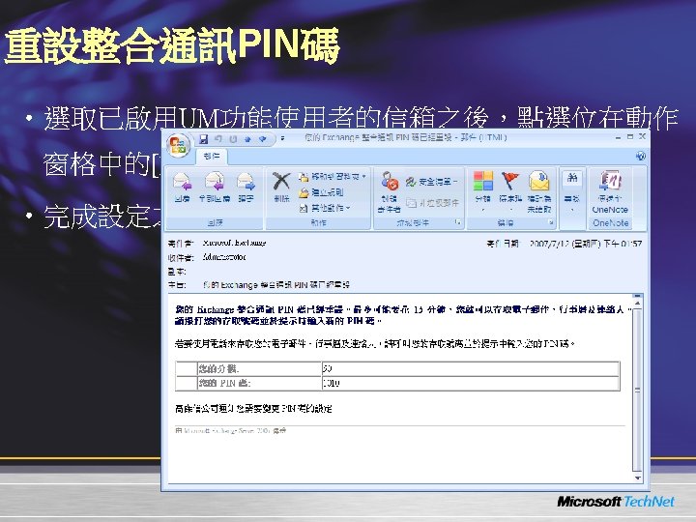This screenshot has height=522, width=696.
Task: Click the extension value cell 50
Action: click(x=470, y=368)
